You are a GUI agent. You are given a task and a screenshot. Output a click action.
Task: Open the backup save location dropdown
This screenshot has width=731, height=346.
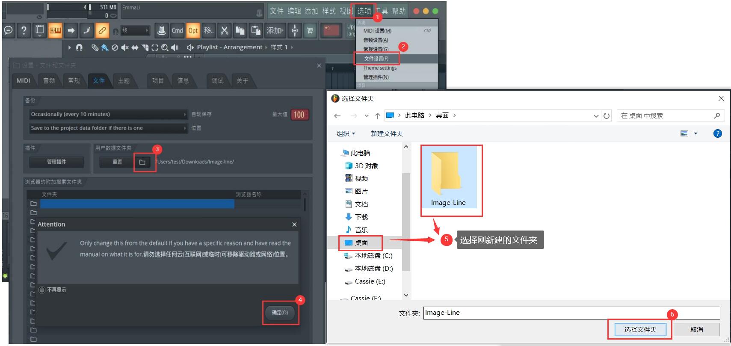click(108, 128)
